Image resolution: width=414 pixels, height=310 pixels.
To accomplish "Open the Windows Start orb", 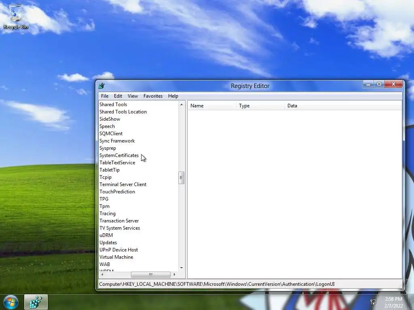I will (11, 302).
